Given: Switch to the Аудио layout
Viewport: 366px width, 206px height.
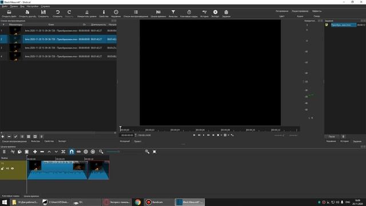Looking at the screenshot, I should tap(300, 17).
